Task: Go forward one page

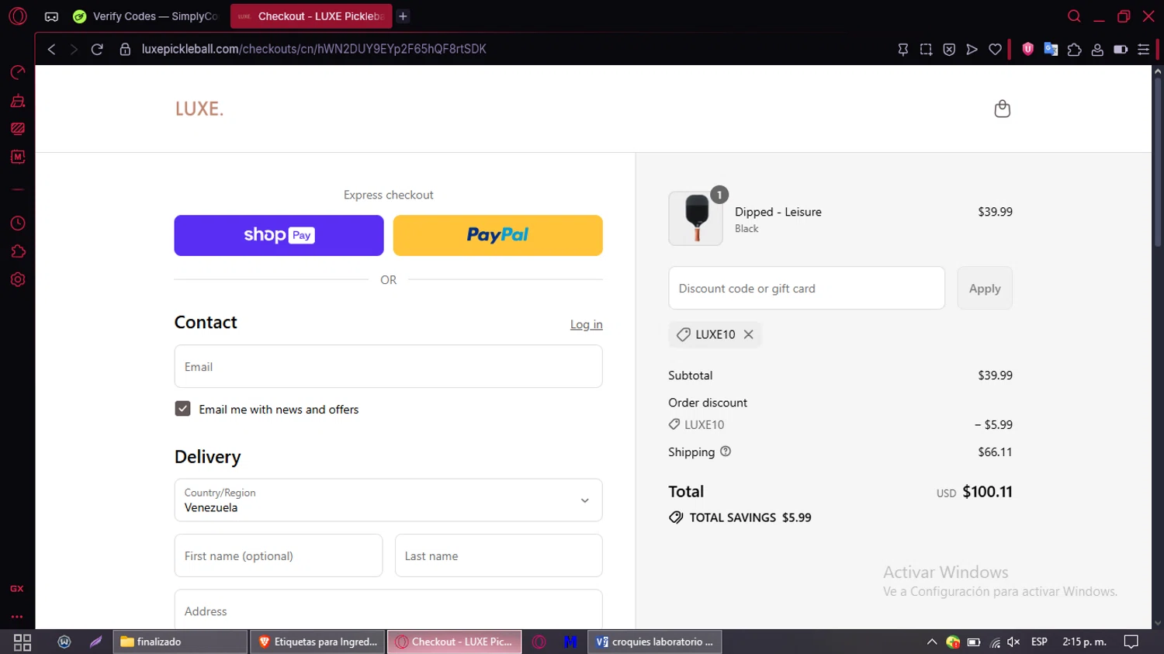Action: coord(74,49)
